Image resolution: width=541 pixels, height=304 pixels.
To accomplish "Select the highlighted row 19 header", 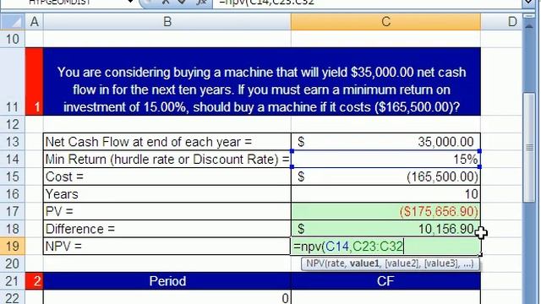I will [13, 246].
